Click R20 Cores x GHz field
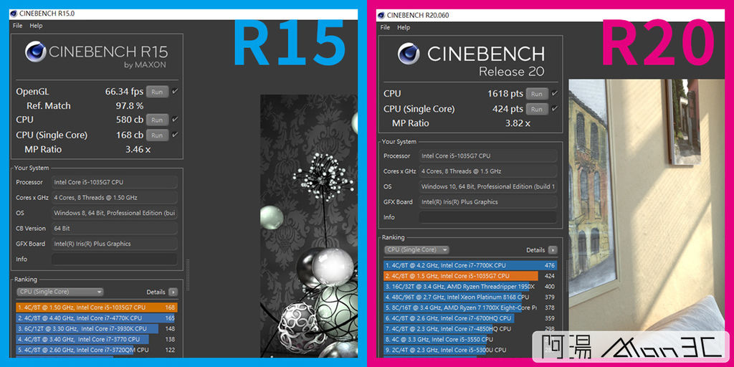The width and height of the screenshot is (734, 367). click(x=487, y=171)
